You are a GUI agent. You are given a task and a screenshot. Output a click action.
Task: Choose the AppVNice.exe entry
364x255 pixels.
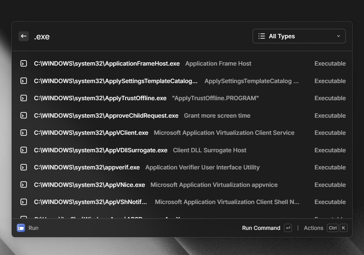182,185
